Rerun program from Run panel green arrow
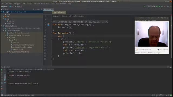Viewport: 173px width, 97px height. [2, 70]
